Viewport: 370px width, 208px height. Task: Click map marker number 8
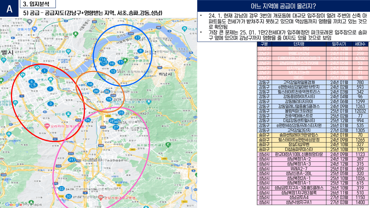[140, 51]
